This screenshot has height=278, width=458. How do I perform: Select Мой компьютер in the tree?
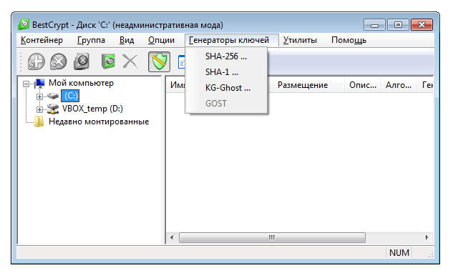pos(81,83)
